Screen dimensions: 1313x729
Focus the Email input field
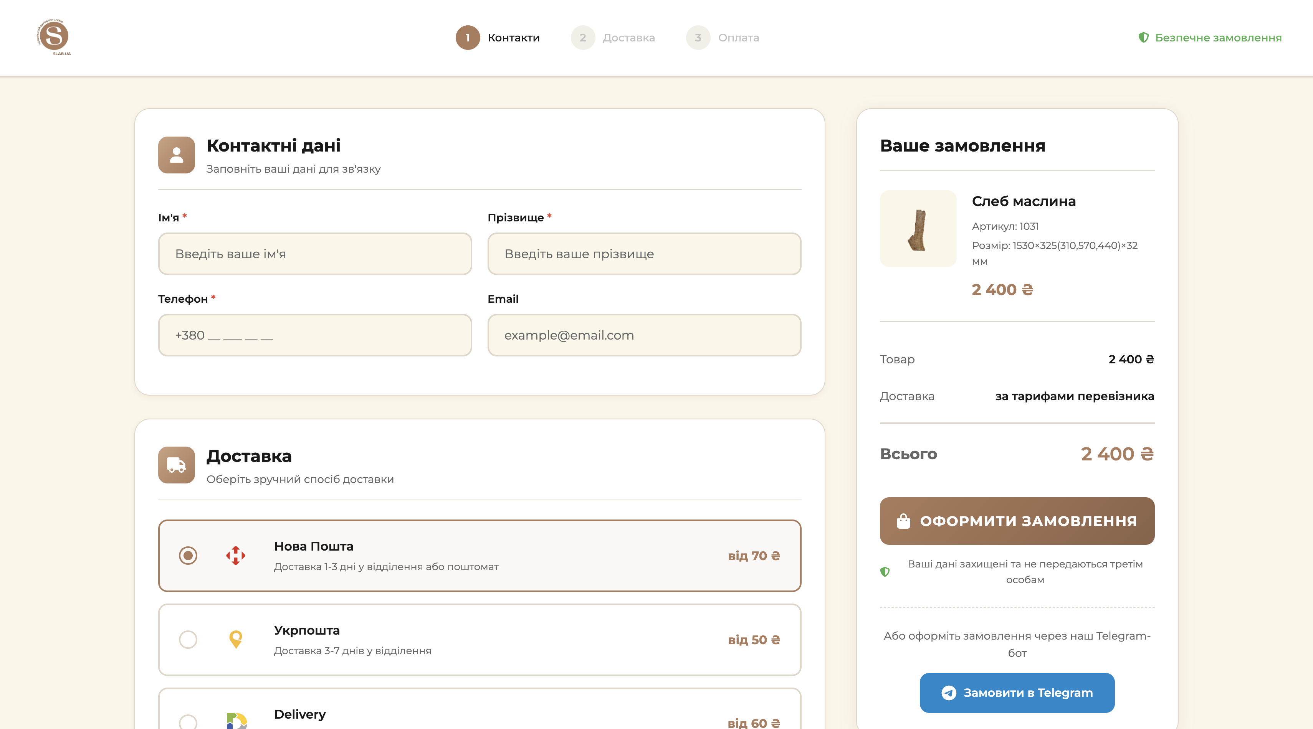pyautogui.click(x=644, y=335)
